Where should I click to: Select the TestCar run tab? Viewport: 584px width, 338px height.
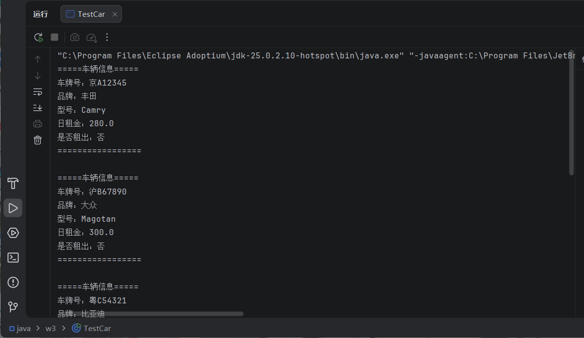click(x=86, y=14)
